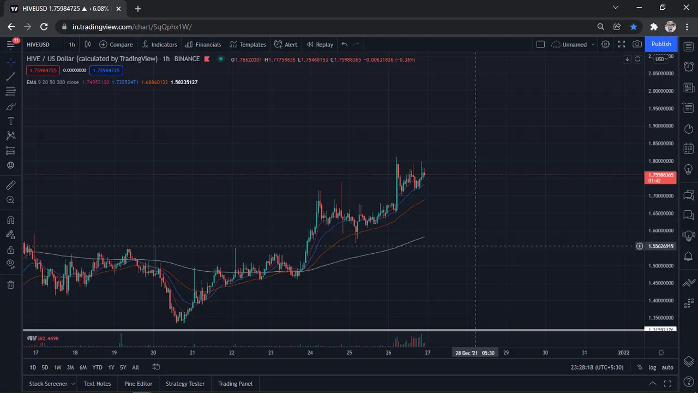Toggle percent scale mode
698x393 pixels.
click(640, 367)
